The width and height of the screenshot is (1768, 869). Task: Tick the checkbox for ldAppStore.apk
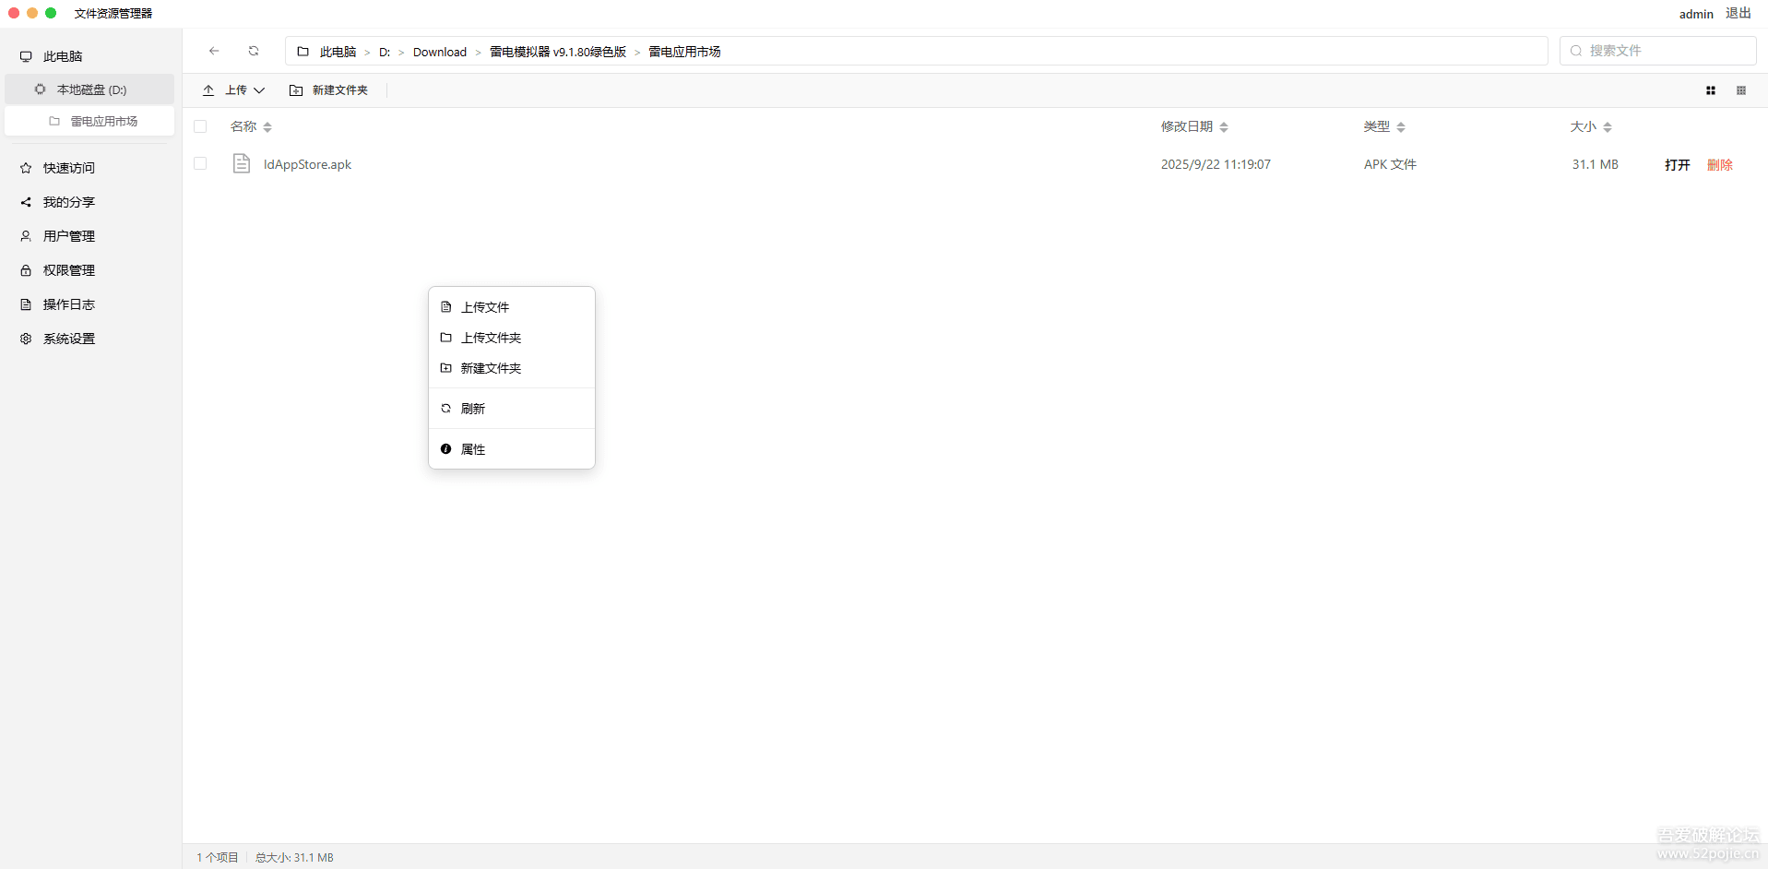[200, 164]
